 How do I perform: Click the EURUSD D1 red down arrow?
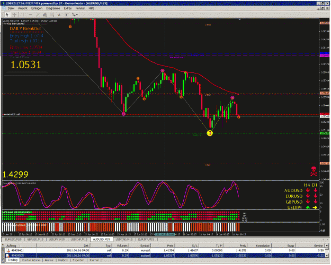315,196
